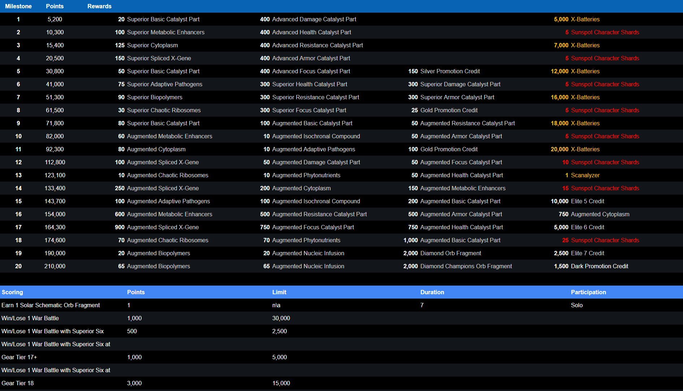
Task: Click the '1 Scanalyzer' reward
Action: pyautogui.click(x=582, y=175)
